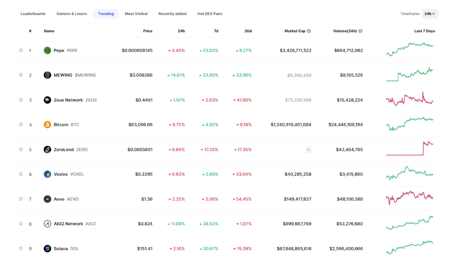Sort table by Name column header

[49, 31]
